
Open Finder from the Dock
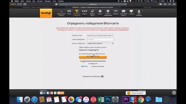[x=20, y=99]
